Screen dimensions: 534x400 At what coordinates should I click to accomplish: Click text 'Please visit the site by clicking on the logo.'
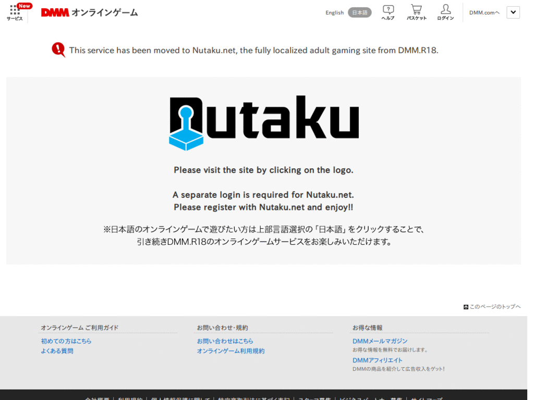pyautogui.click(x=263, y=170)
